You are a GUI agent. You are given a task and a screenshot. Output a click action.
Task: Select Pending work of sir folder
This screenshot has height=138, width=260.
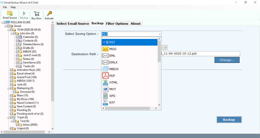click(30, 114)
